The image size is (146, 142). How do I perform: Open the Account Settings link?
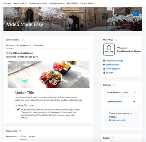[115, 61]
